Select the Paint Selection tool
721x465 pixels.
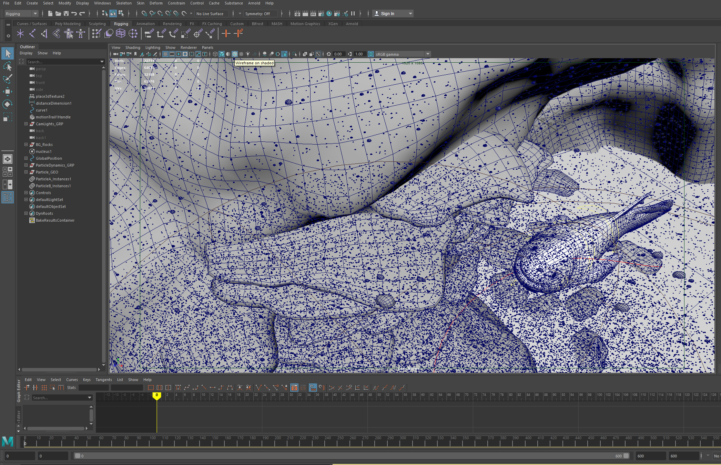[x=8, y=78]
